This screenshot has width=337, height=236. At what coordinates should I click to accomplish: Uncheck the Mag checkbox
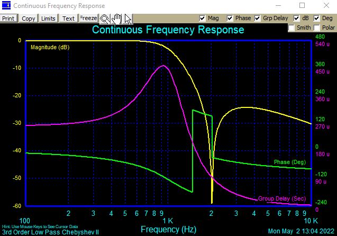[202, 19]
